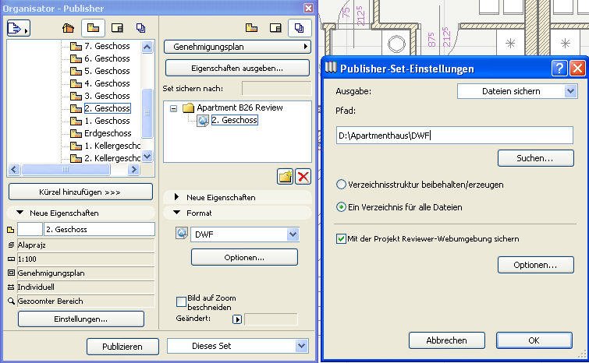Image resolution: width=589 pixels, height=363 pixels.
Task: Click Eigenschaften ausgeben button
Action: [237, 69]
